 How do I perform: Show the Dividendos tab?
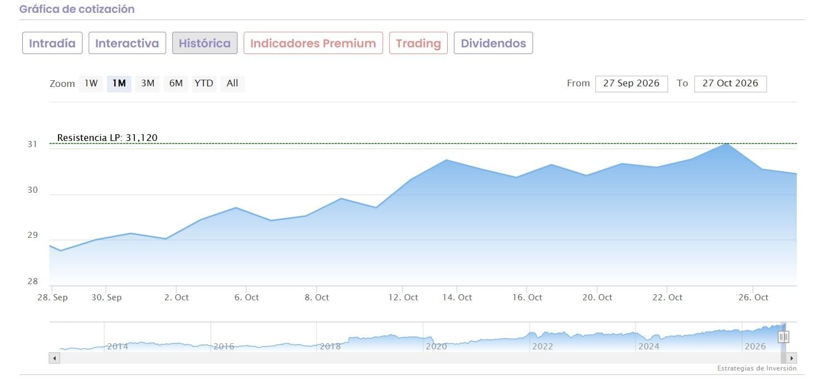pyautogui.click(x=493, y=43)
